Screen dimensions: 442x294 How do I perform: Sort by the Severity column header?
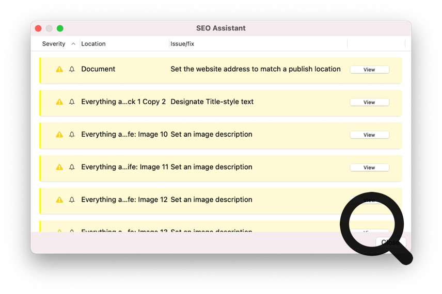54,44
